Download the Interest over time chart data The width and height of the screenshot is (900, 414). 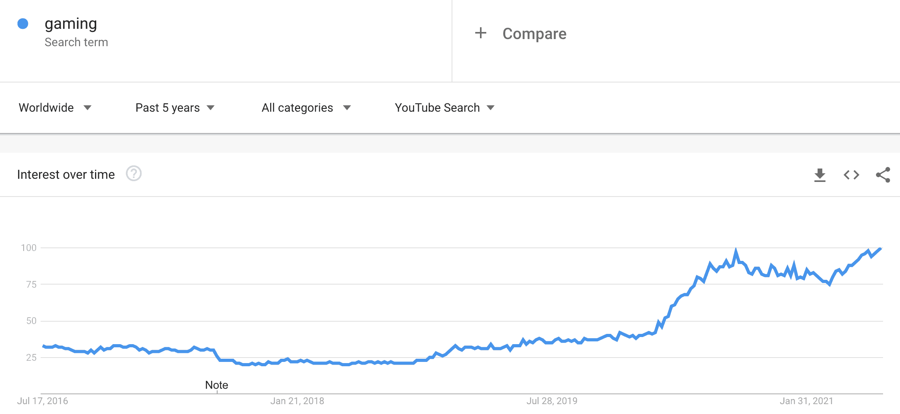820,175
